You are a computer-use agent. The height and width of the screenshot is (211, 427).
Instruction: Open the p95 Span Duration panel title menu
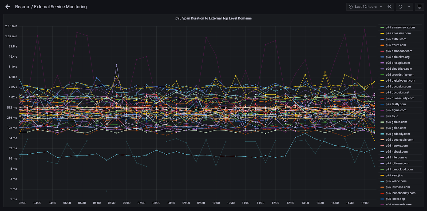tap(213, 18)
